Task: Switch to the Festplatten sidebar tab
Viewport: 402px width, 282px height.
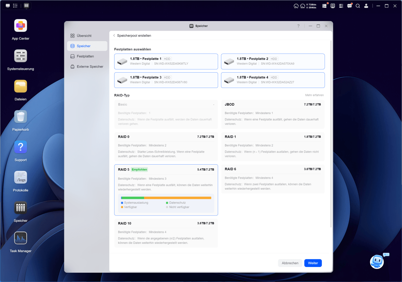Action: click(x=87, y=56)
